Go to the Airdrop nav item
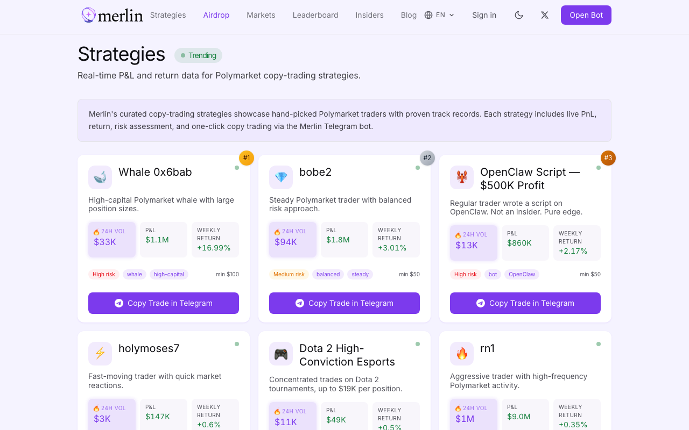 (x=216, y=15)
